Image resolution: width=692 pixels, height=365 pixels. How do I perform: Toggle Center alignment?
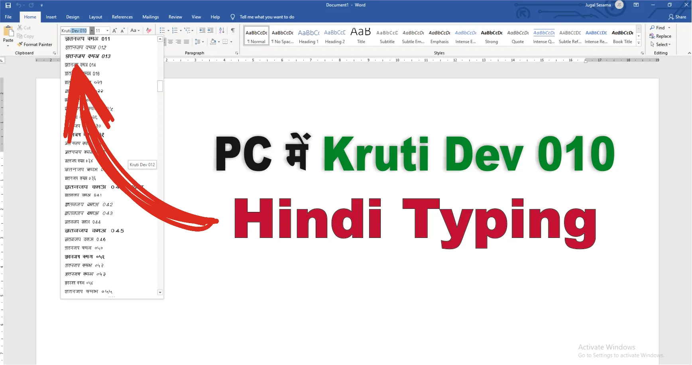[171, 41]
